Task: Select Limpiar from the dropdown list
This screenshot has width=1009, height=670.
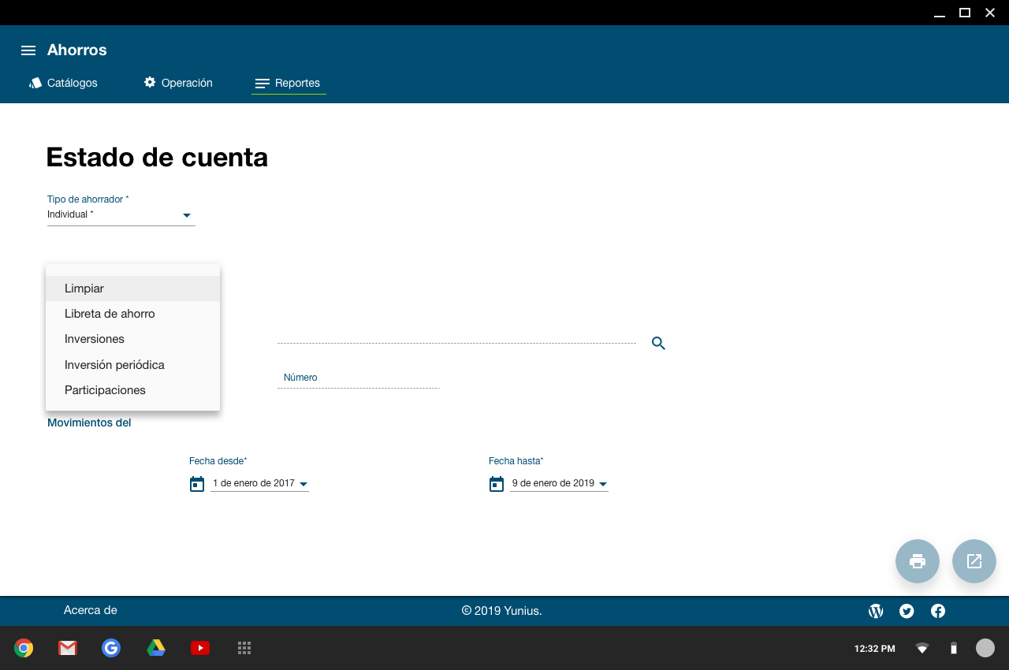Action: pos(84,288)
